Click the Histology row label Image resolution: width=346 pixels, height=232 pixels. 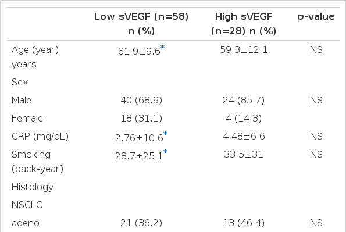pyautogui.click(x=33, y=187)
